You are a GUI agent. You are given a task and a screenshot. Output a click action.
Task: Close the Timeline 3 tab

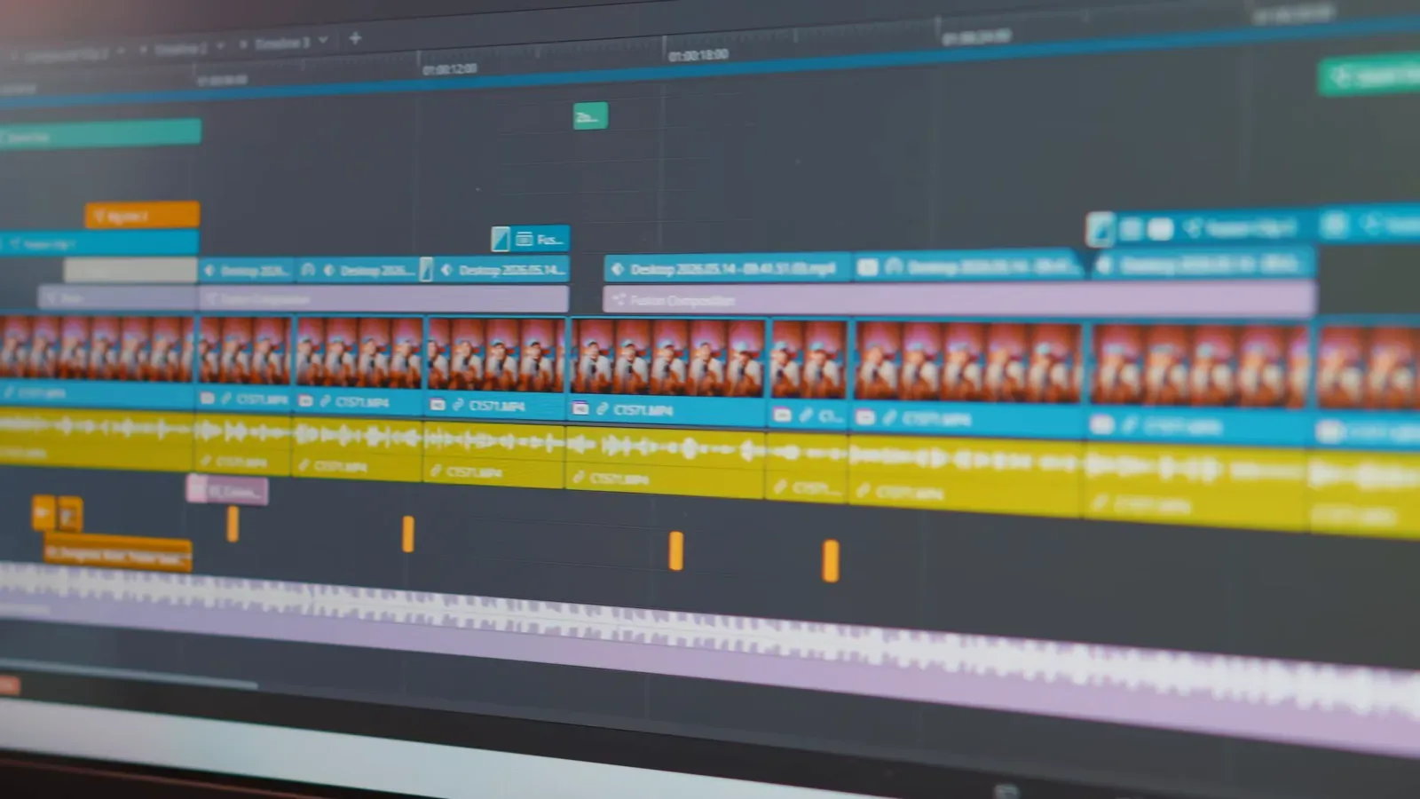pyautogui.click(x=243, y=44)
